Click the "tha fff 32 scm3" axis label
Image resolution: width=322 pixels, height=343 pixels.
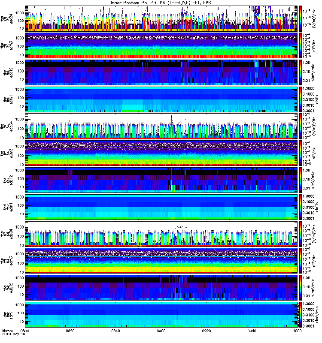(x=6, y=46)
